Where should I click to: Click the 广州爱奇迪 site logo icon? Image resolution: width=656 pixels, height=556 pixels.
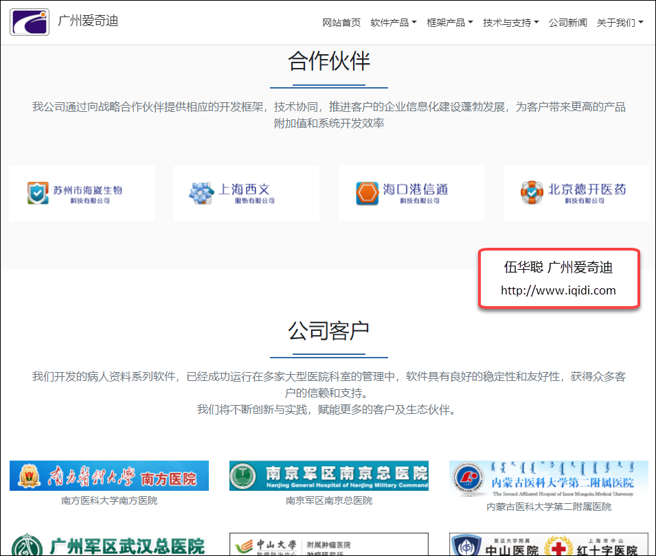tap(30, 22)
